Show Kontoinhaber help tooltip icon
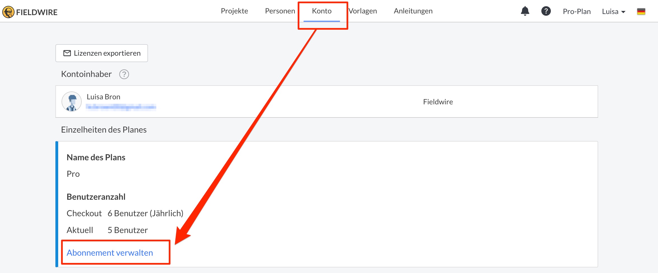The width and height of the screenshot is (658, 273). [124, 74]
